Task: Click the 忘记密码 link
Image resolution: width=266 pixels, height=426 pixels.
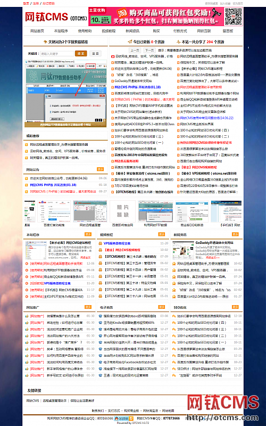Action: 48,4
